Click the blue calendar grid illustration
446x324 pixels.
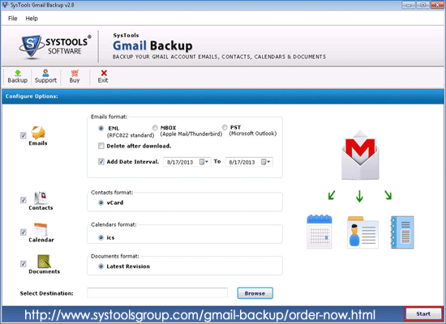coord(319,232)
